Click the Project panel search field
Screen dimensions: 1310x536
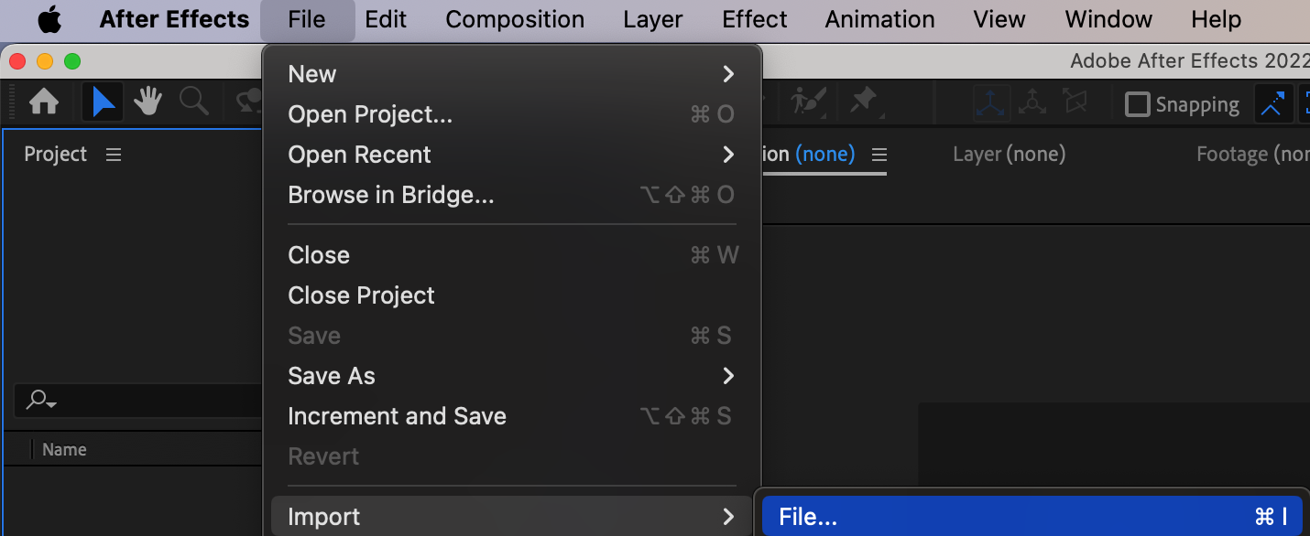tap(137, 400)
